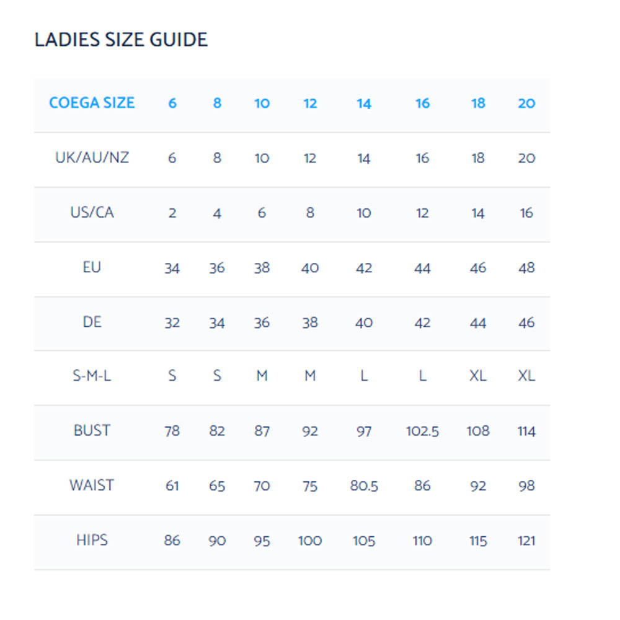
Task: Click hips value 121
Action: [x=526, y=541]
